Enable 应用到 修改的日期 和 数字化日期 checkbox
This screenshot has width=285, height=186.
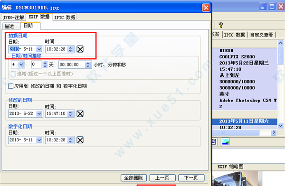point(11,86)
